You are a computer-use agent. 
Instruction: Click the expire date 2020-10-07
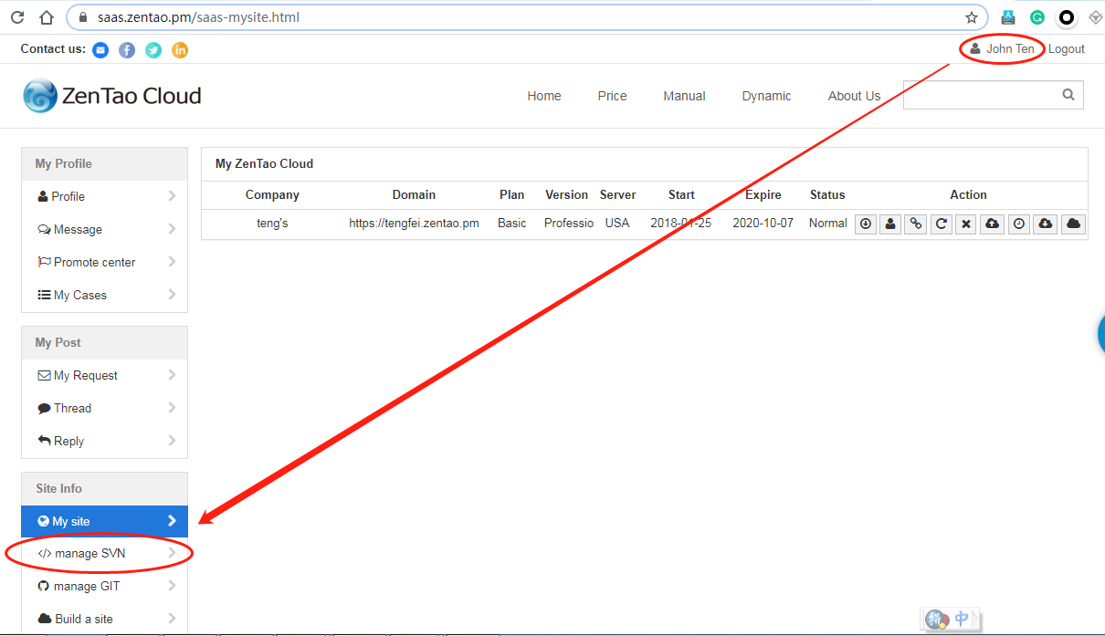click(763, 224)
